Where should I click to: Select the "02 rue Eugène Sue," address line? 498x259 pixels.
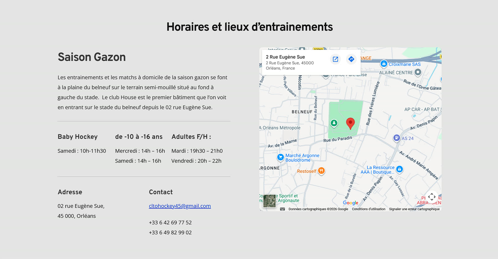pos(81,206)
